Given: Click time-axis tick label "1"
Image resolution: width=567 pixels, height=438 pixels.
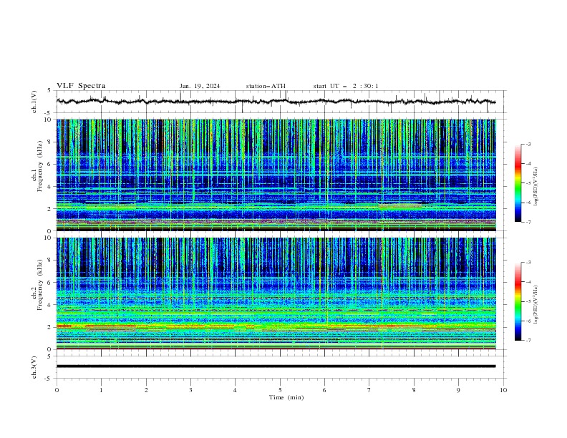Looking at the screenshot, I should (x=101, y=390).
